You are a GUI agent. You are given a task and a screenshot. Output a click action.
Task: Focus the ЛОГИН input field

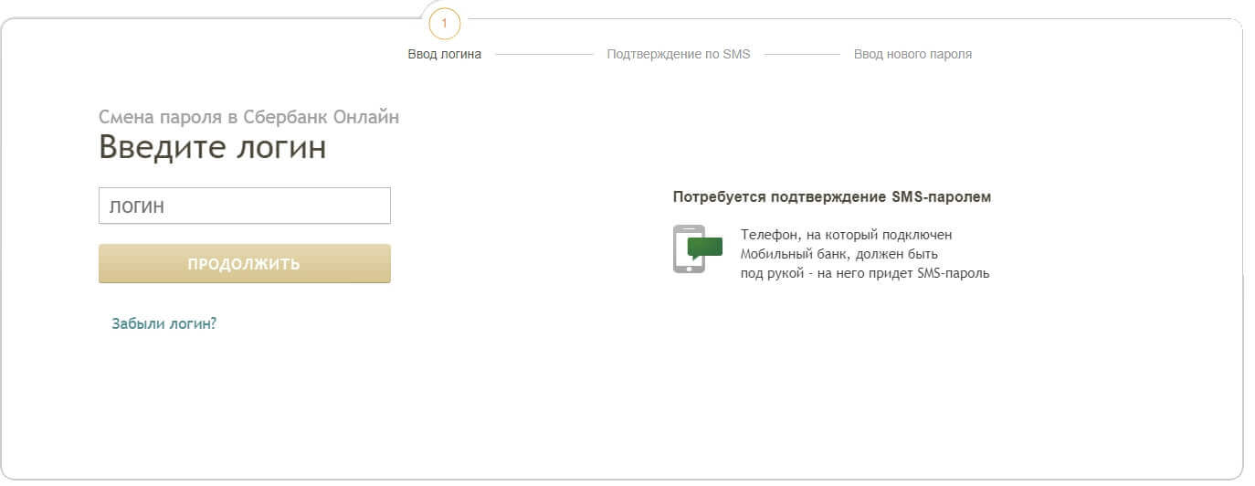[244, 206]
